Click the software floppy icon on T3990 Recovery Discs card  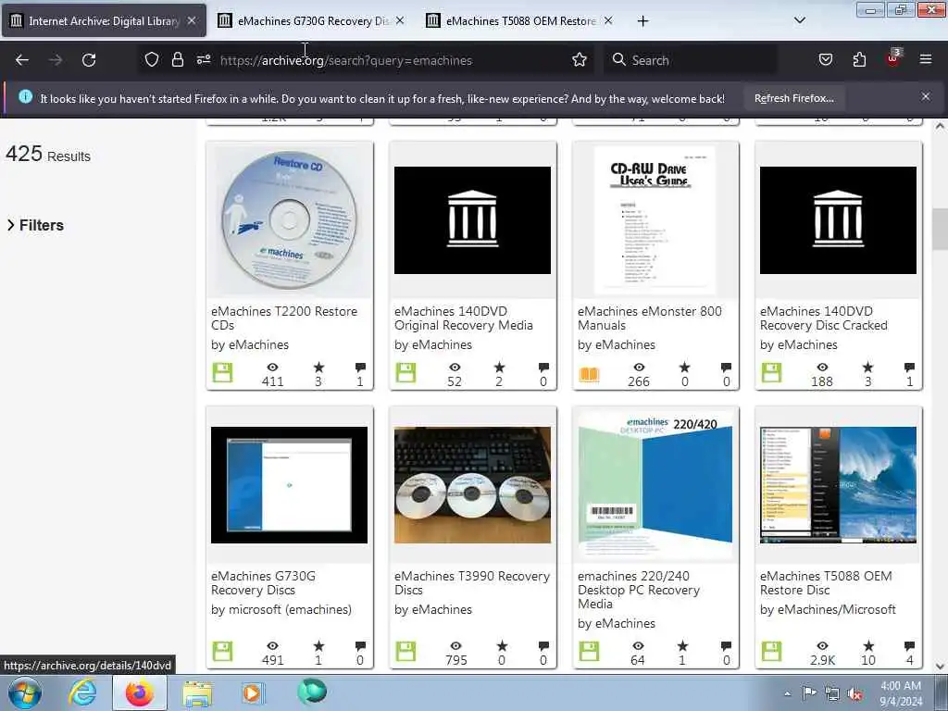click(x=405, y=652)
